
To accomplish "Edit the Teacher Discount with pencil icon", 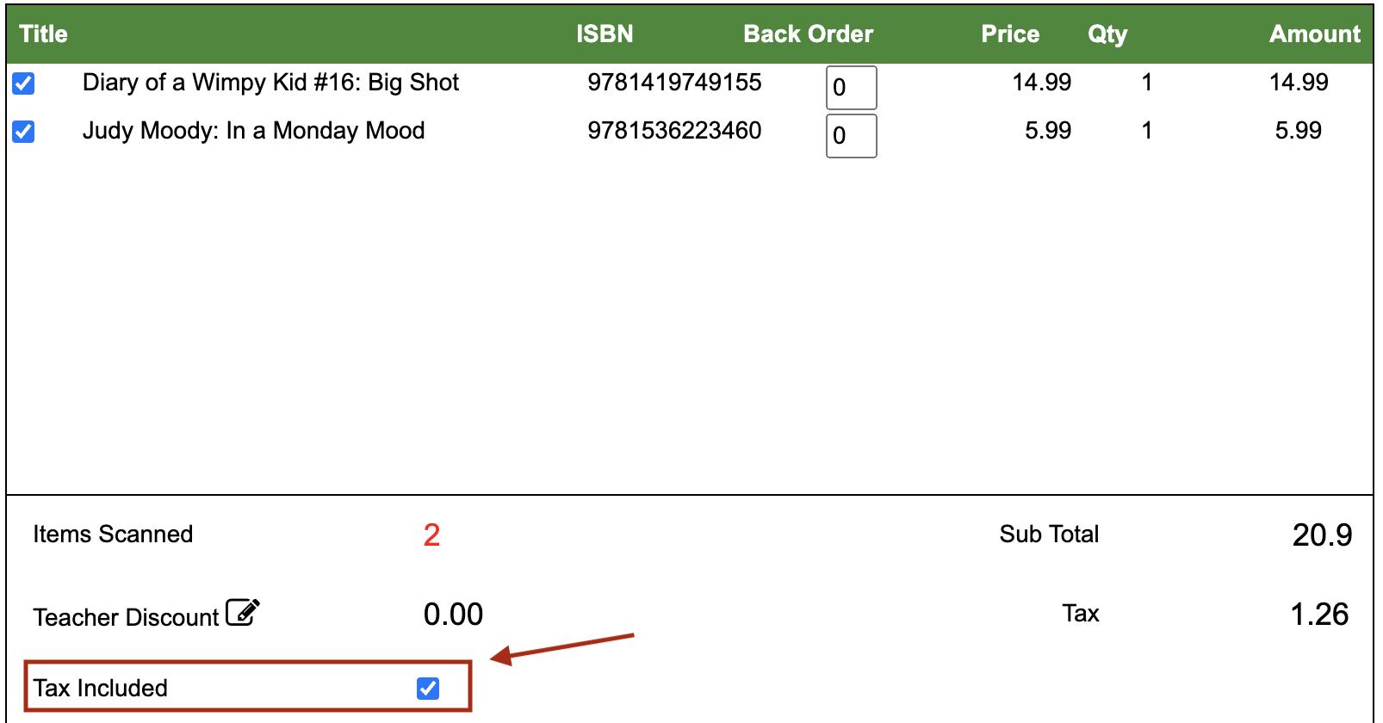I will click(243, 612).
